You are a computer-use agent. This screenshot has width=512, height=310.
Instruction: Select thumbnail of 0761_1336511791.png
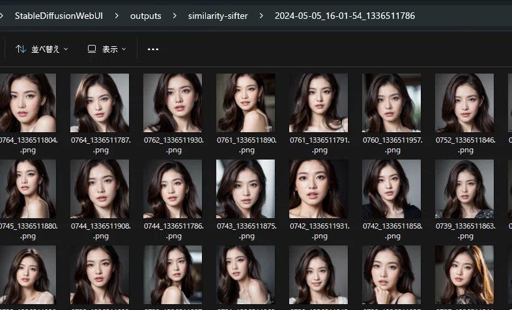coord(319,103)
